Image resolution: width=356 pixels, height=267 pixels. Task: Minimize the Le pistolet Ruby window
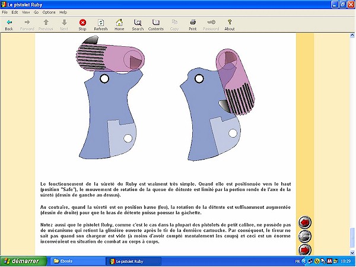pos(335,5)
